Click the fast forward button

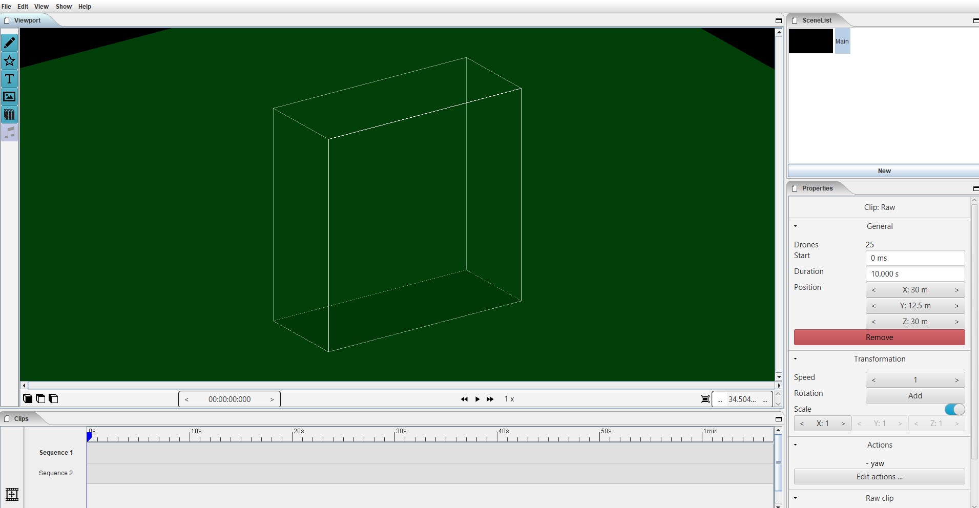(x=490, y=399)
